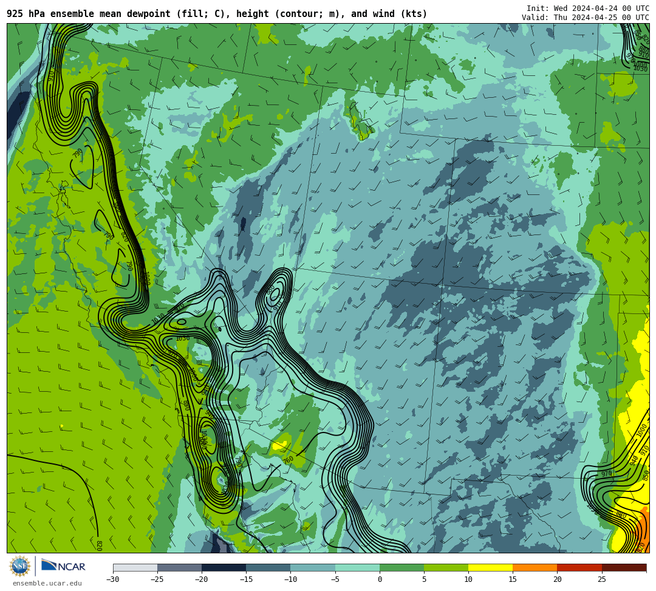Click the Init time 'Wed 2024-04-24 00 UTC'
Image resolution: width=656 pixels, height=591 pixels.
pyautogui.click(x=601, y=9)
